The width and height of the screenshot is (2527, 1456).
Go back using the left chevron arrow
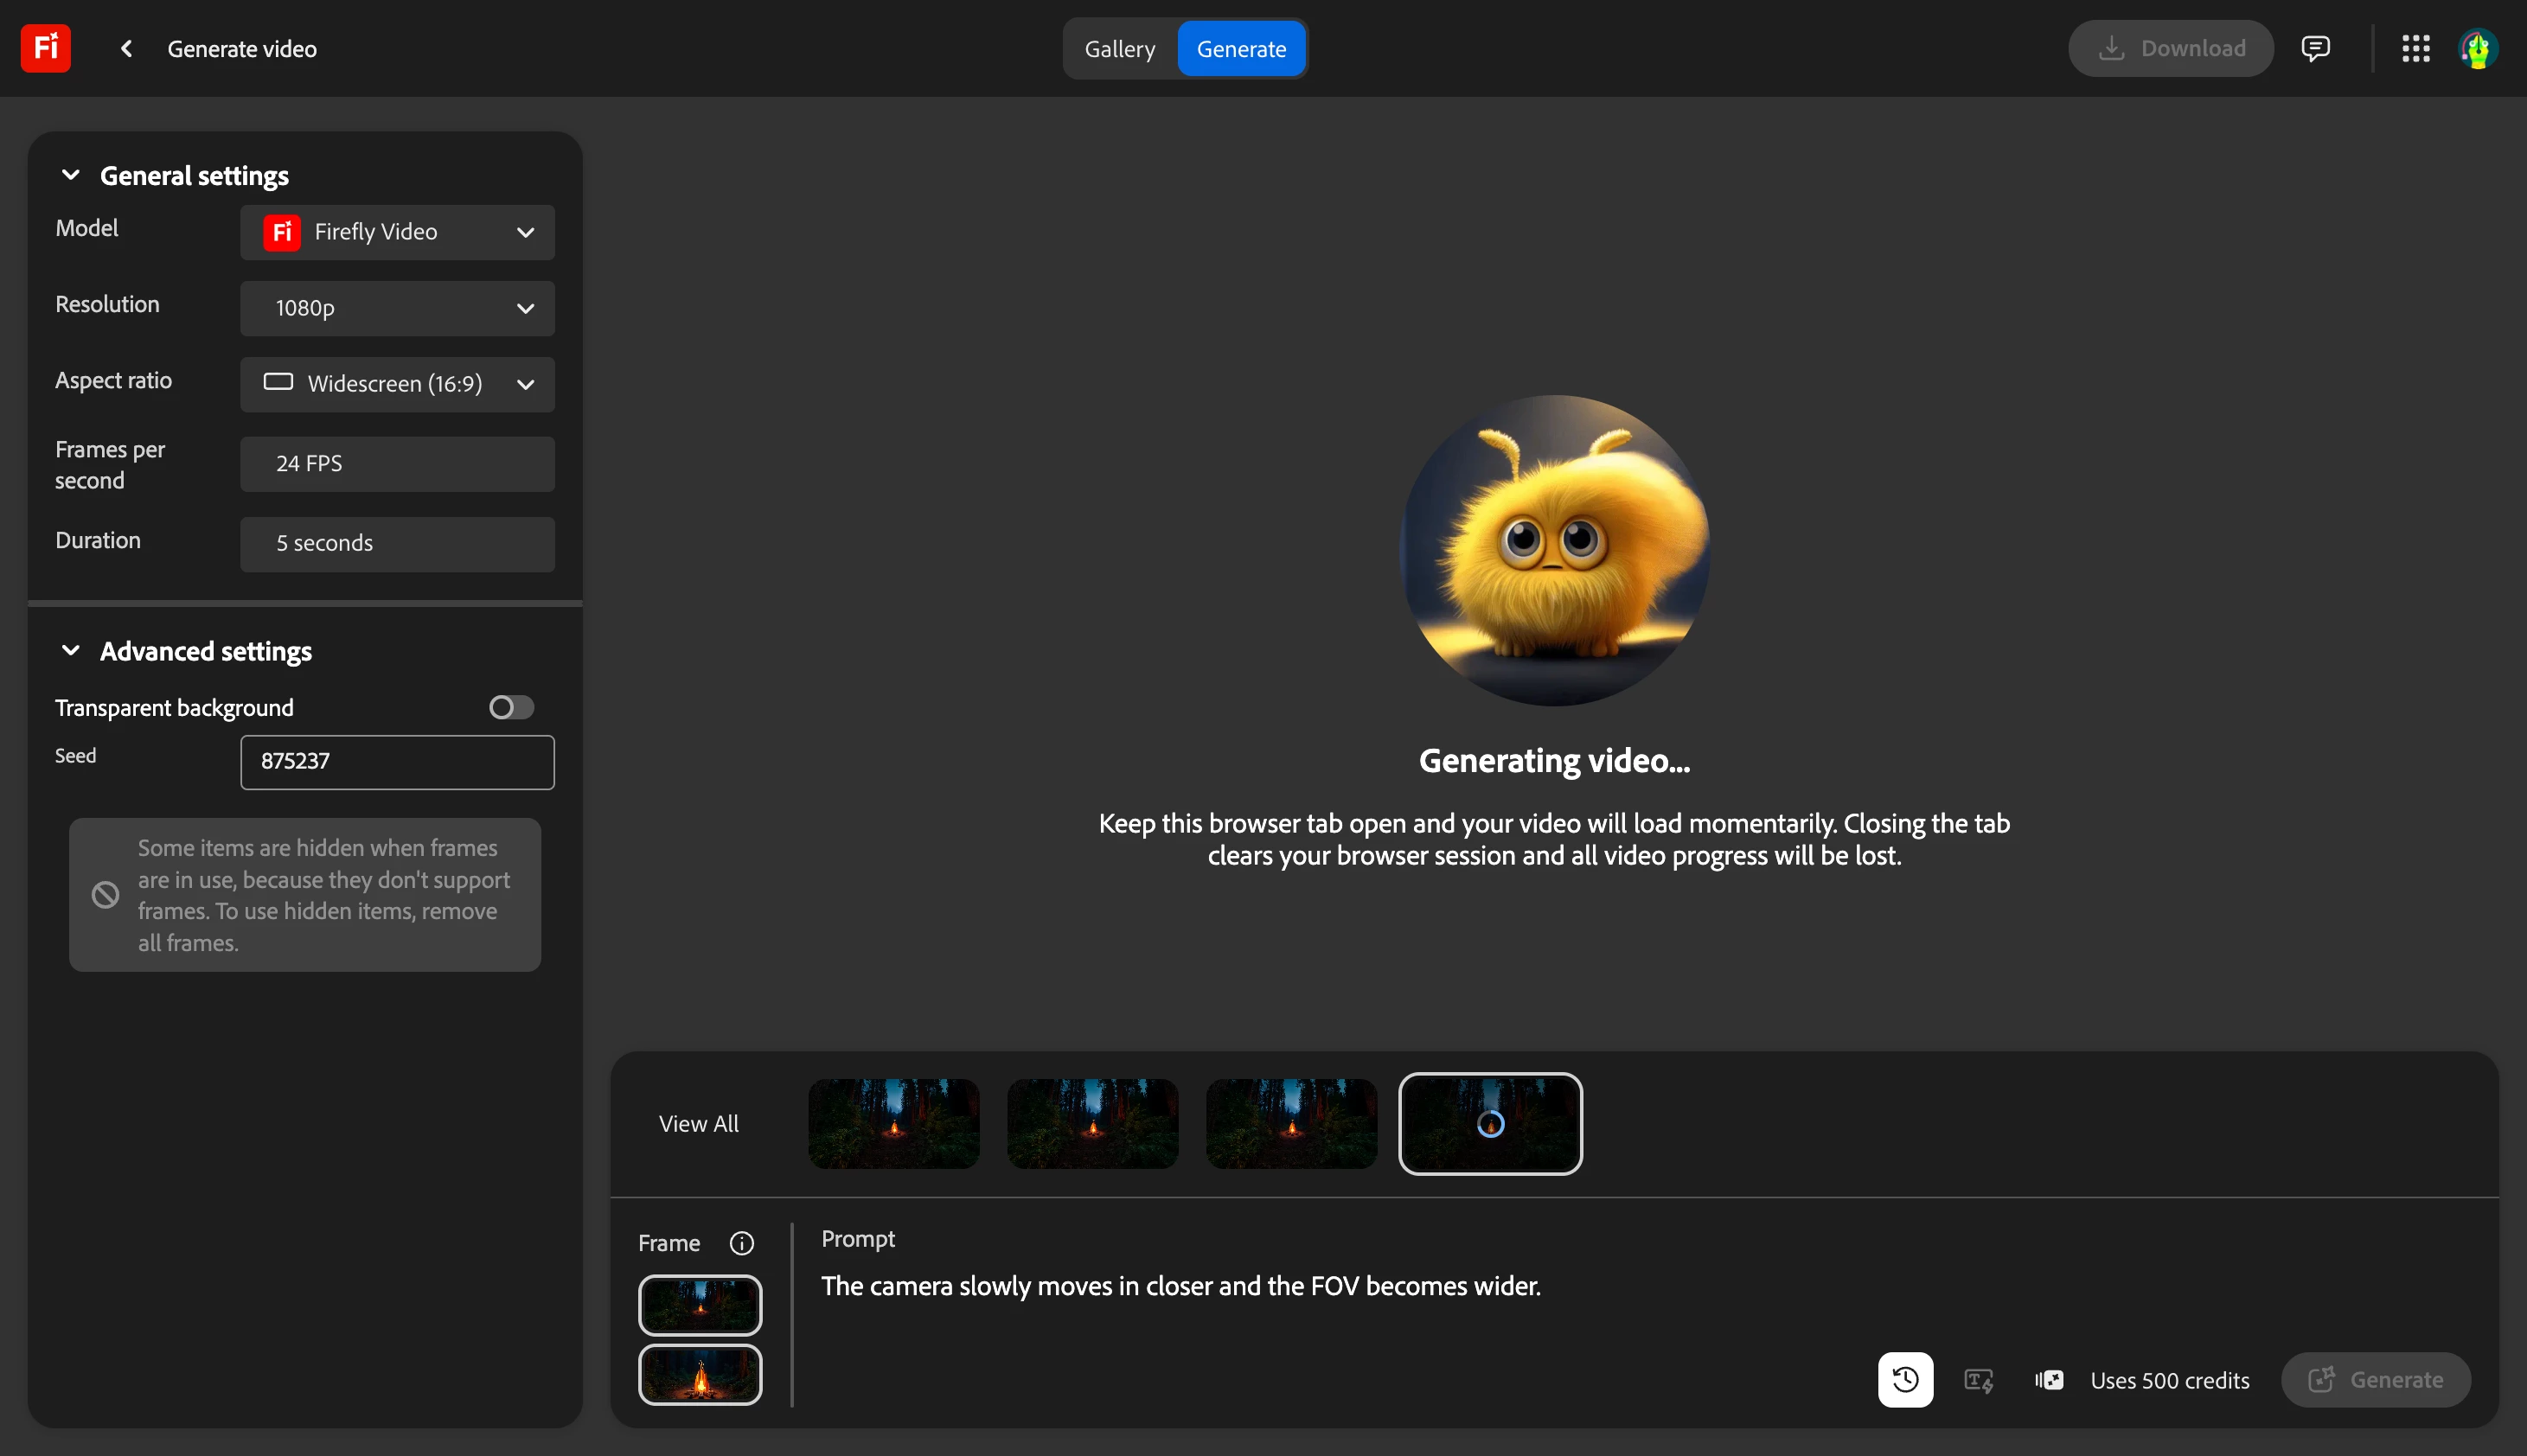pos(126,48)
